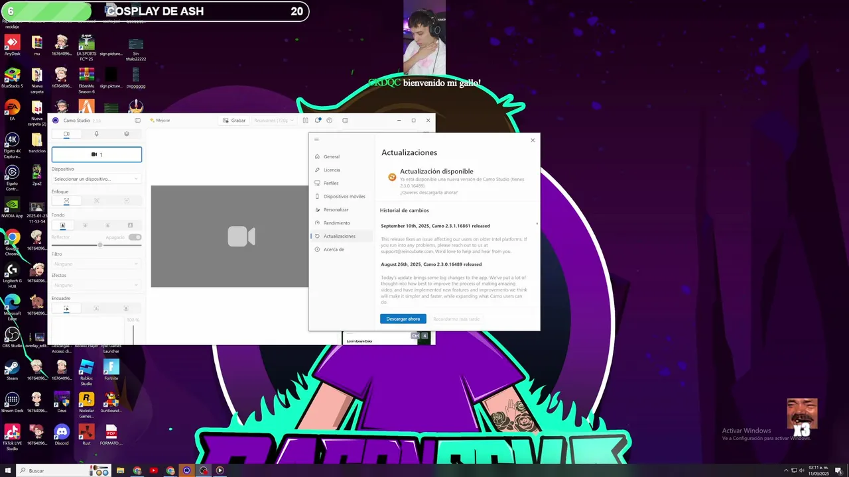Open the layers overlay tab in Camo Studio

127,134
